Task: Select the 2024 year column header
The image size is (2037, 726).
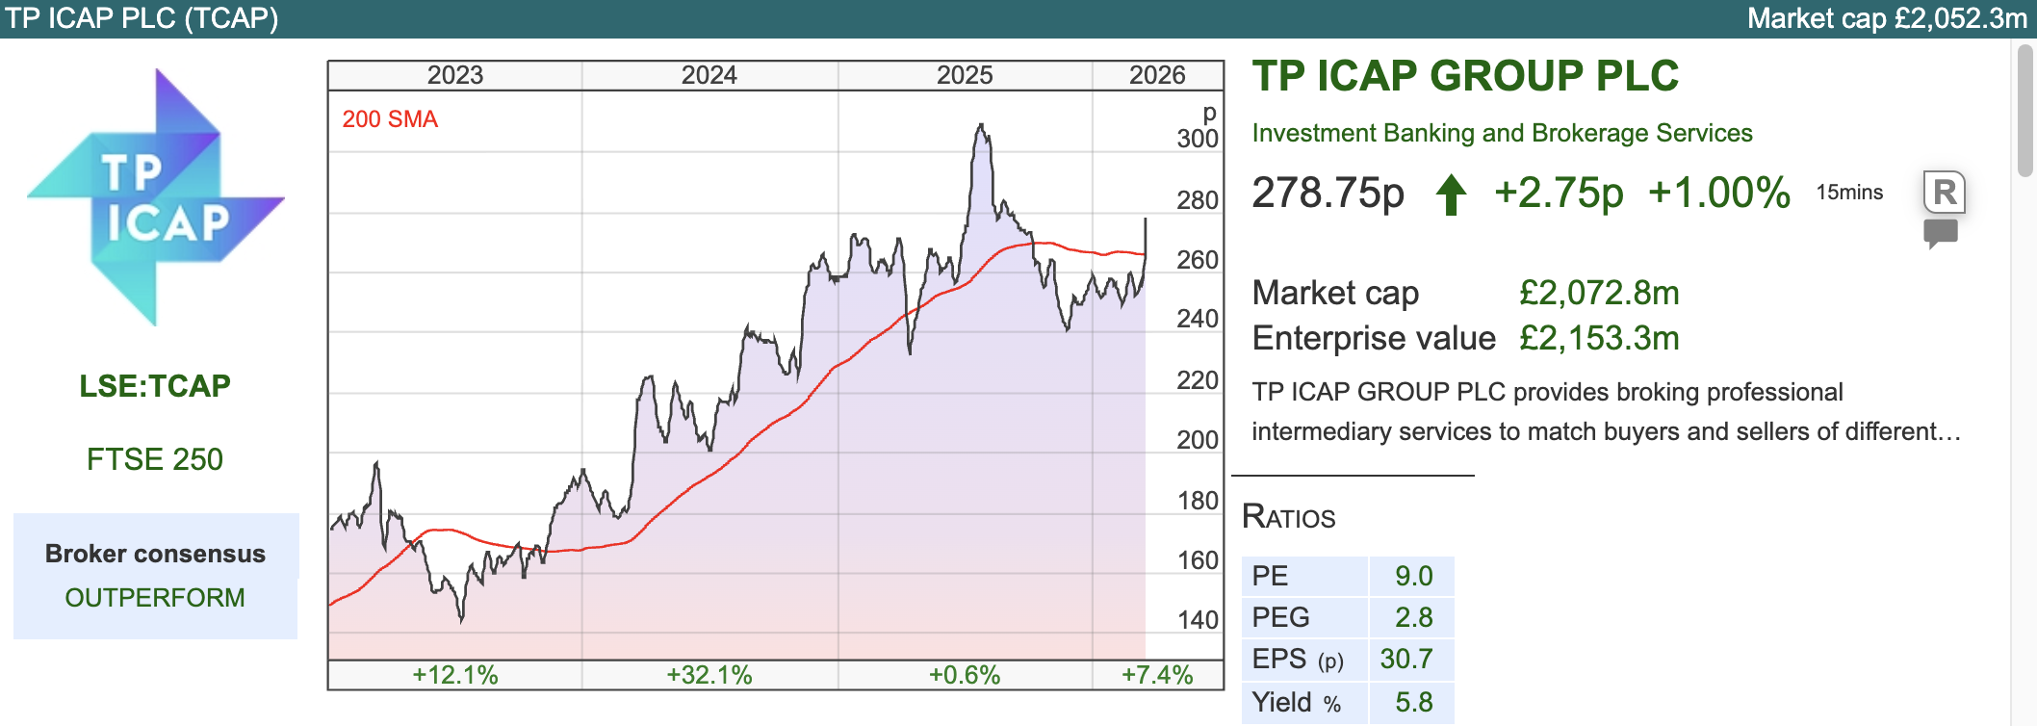Action: click(x=709, y=75)
